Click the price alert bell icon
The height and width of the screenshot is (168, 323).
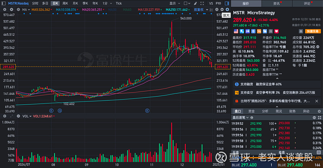click(301, 31)
